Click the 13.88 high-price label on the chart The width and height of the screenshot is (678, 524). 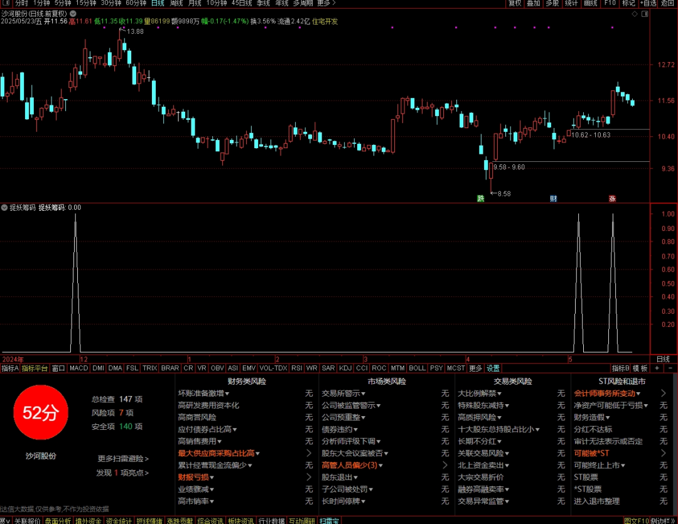click(x=136, y=31)
